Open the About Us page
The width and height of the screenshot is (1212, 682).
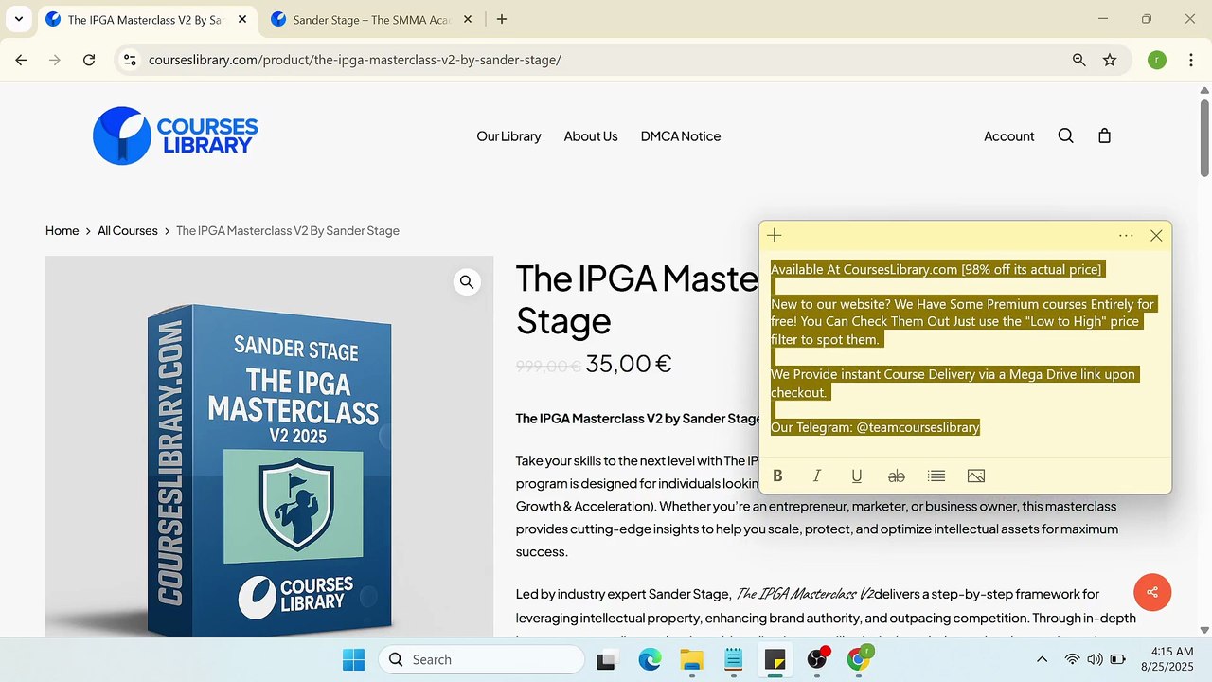pyautogui.click(x=591, y=135)
